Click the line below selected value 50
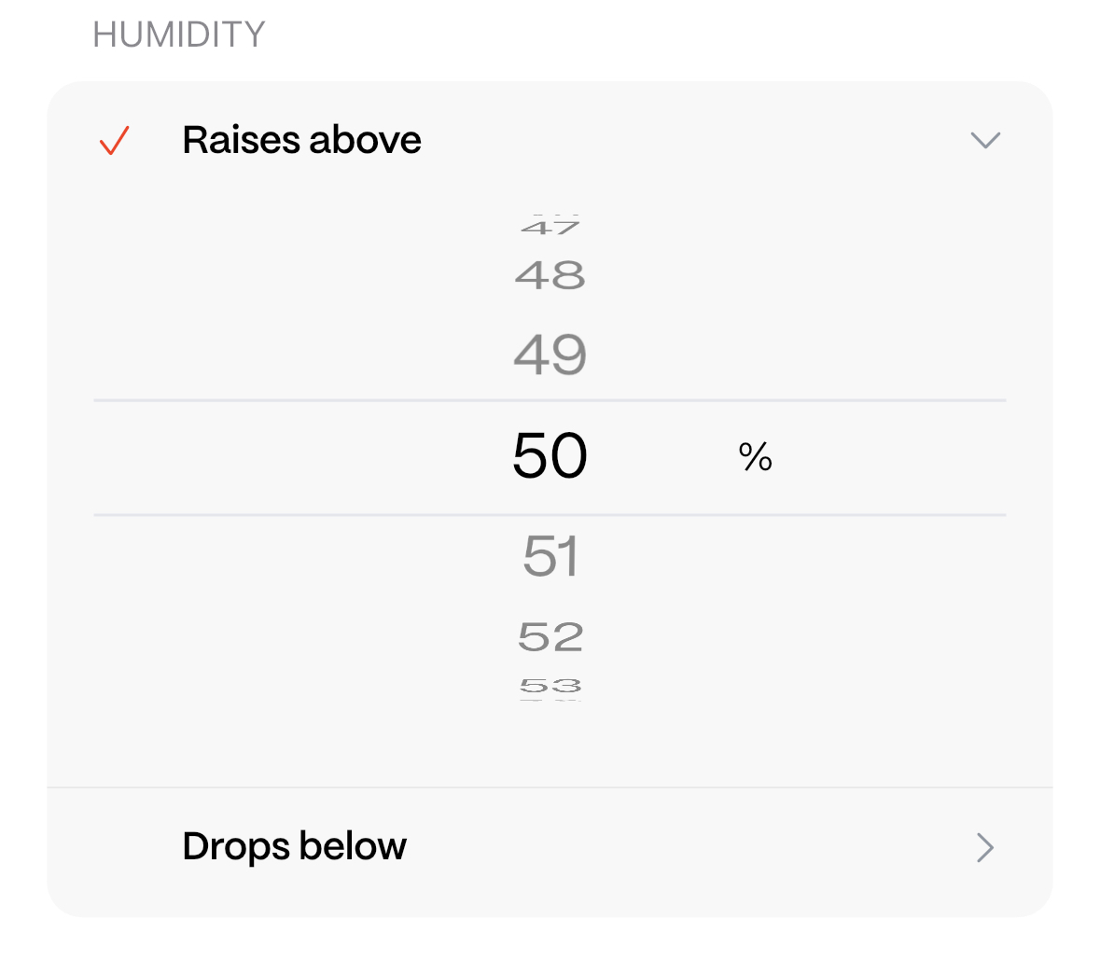 [550, 514]
